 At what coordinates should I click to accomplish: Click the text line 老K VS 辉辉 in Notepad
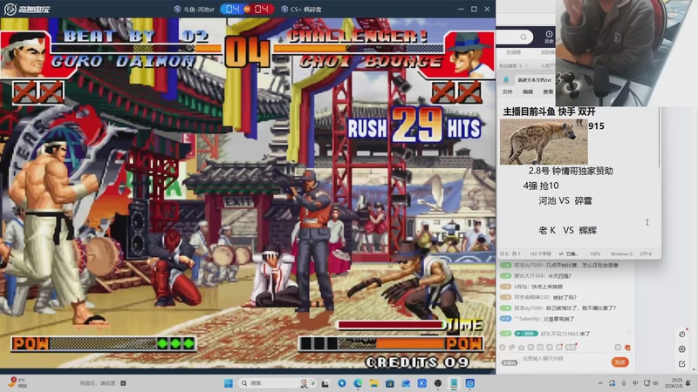pos(568,230)
